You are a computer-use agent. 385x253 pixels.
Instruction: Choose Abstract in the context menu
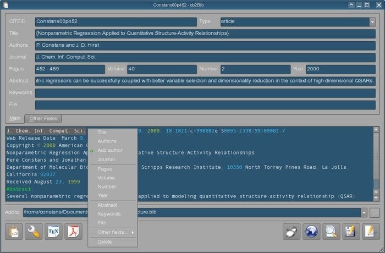(x=113, y=205)
